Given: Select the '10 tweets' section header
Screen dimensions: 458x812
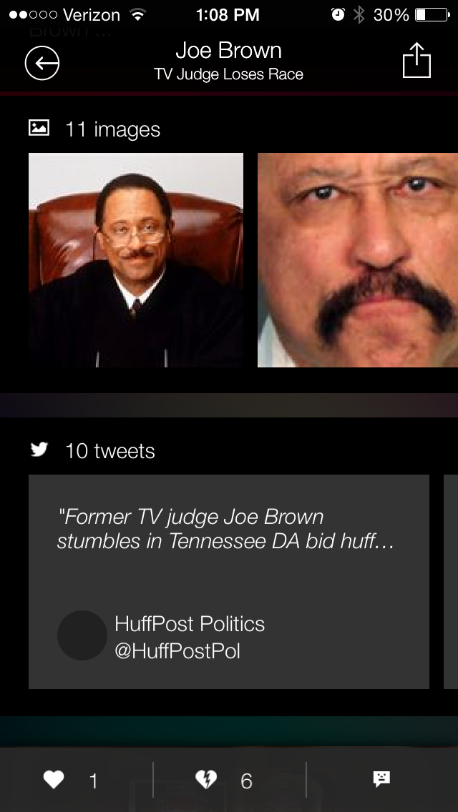Looking at the screenshot, I should point(110,451).
